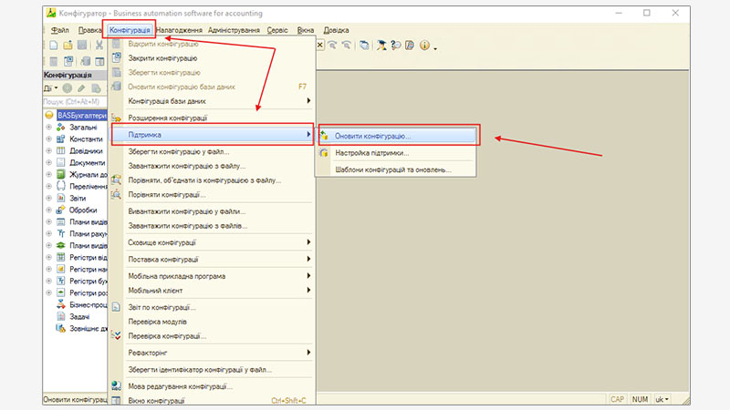This screenshot has width=730, height=410.
Task: Click the Константи tree node icon
Action: click(x=60, y=139)
